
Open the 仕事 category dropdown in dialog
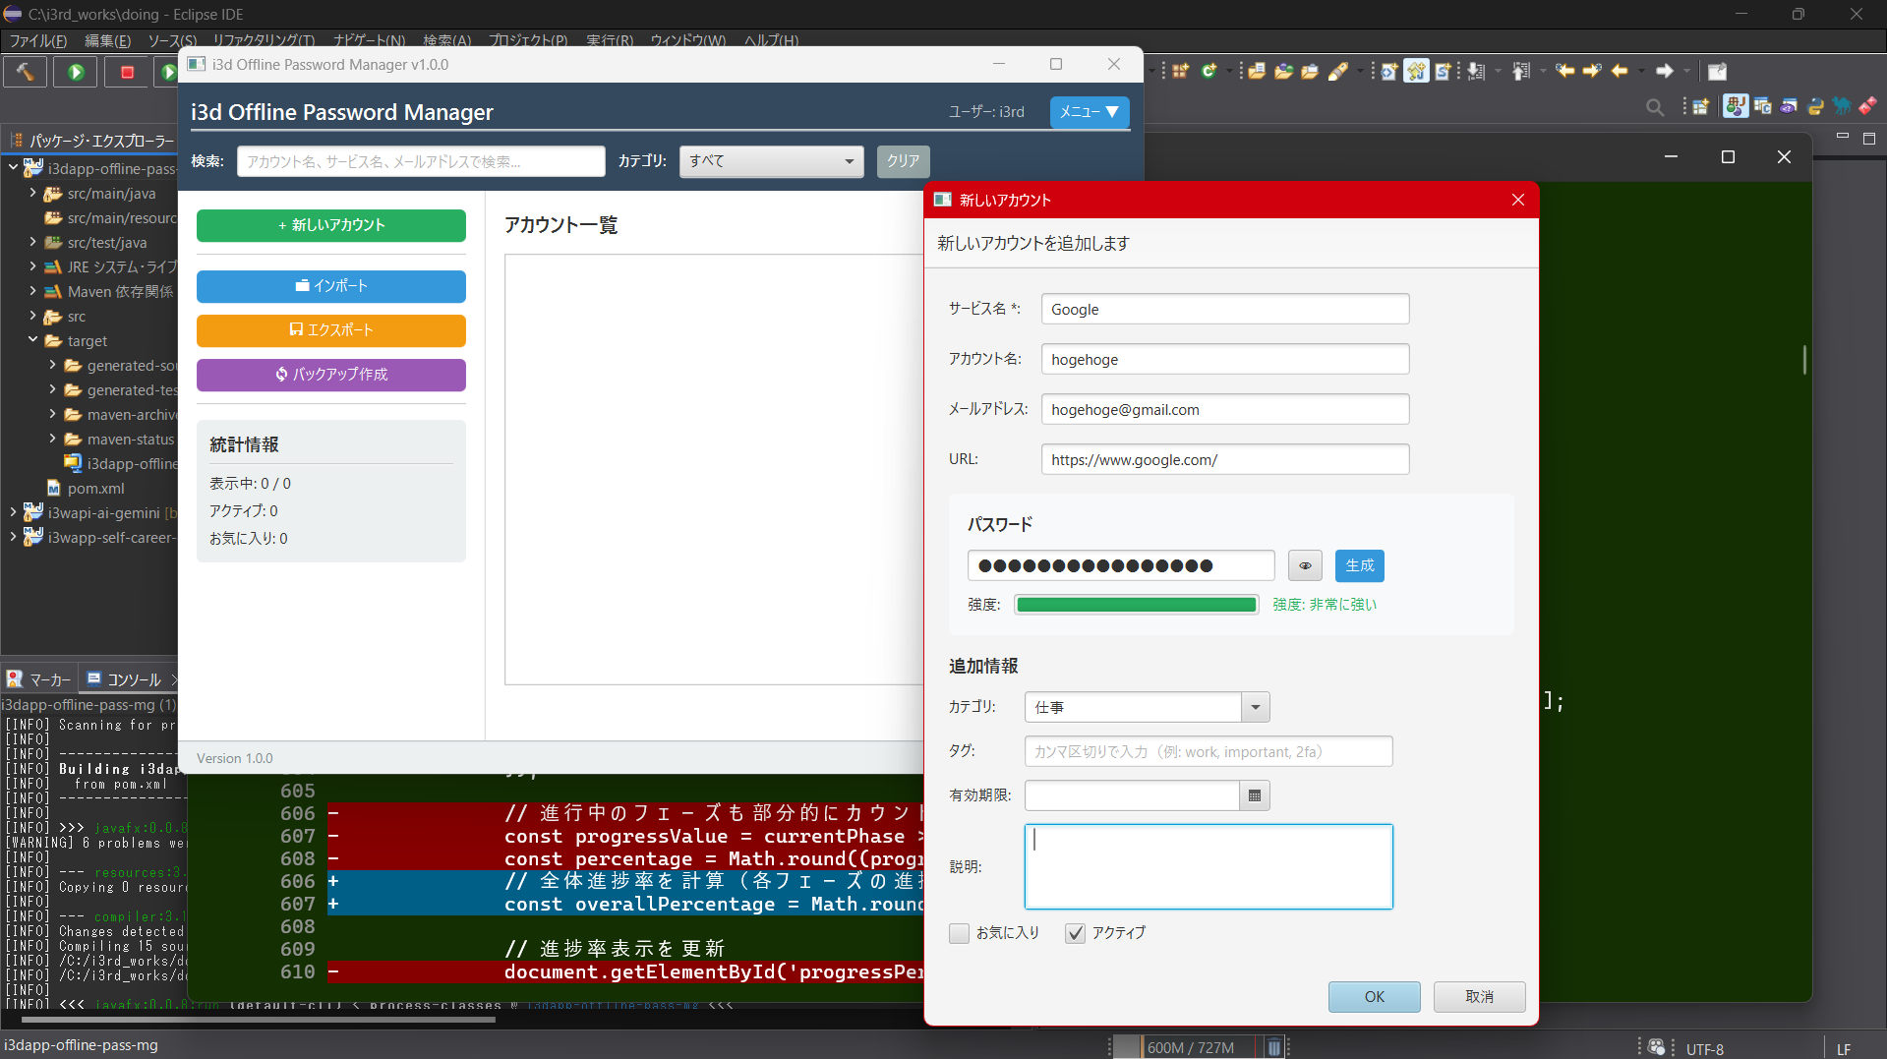click(x=1147, y=707)
